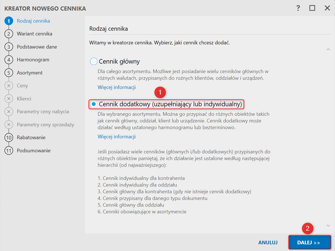Click step 2 circle icon in sidebar
The width and height of the screenshot is (335, 251).
pyautogui.click(x=9, y=34)
